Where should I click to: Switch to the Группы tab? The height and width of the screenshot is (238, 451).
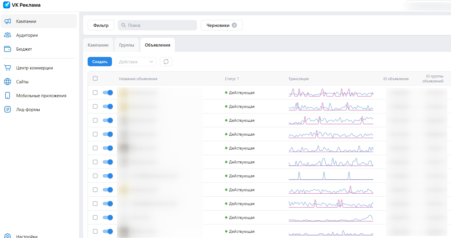127,45
